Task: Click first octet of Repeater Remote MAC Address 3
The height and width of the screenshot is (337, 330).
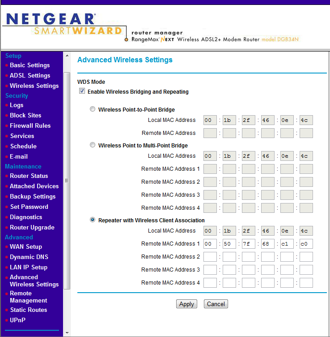Action: [x=210, y=270]
